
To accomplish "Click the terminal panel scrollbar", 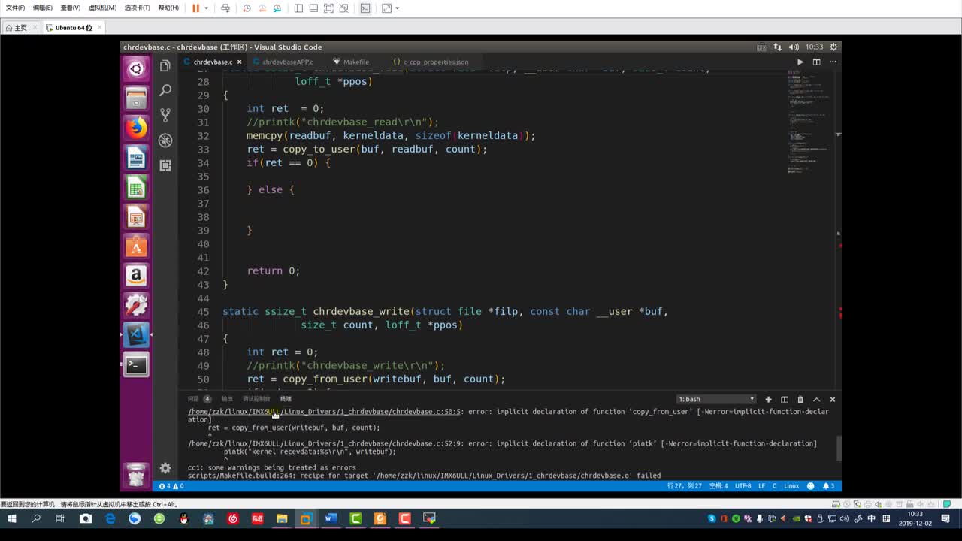I will pyautogui.click(x=839, y=449).
